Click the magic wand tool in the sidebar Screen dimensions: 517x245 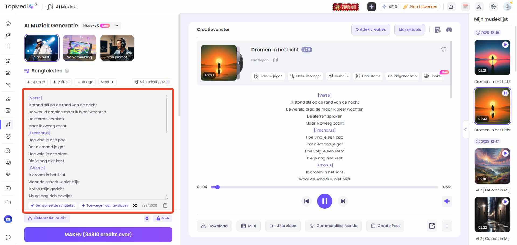click(8, 85)
